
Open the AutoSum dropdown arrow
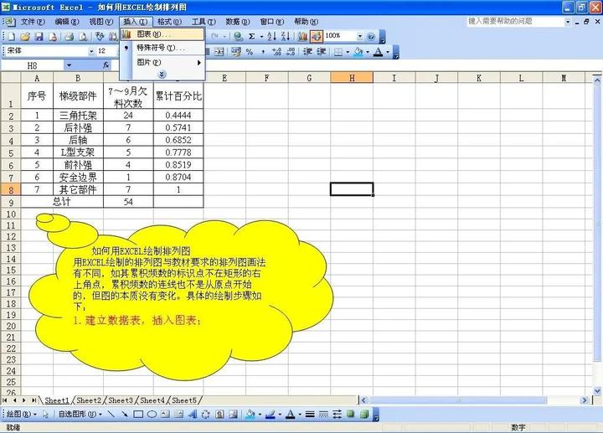tap(261, 37)
